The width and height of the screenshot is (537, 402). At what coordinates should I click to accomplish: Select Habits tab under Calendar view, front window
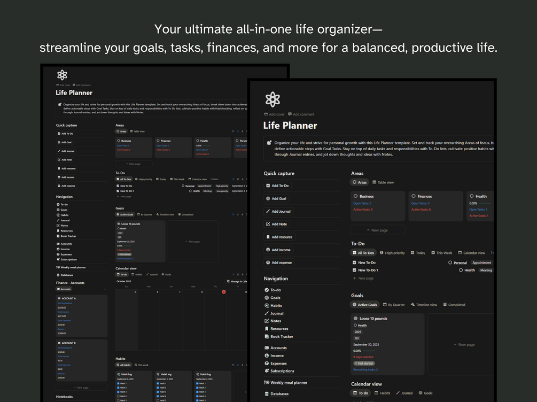382,393
